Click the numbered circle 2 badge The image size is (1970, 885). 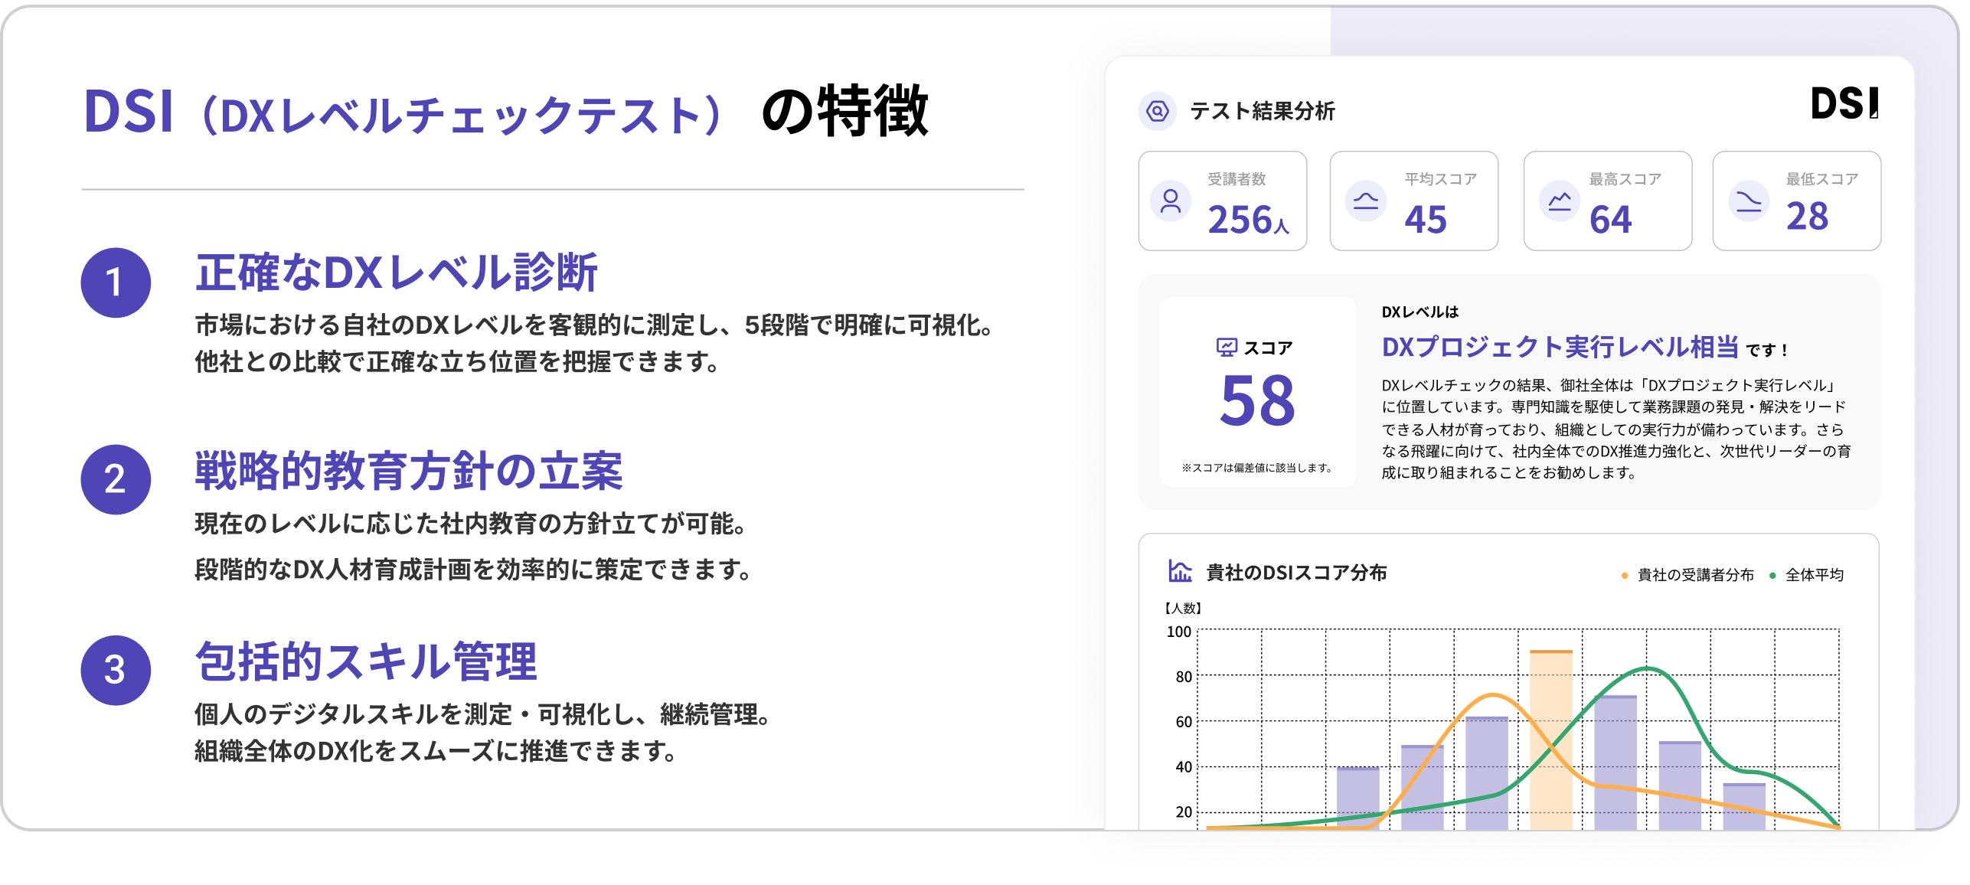pos(116,479)
